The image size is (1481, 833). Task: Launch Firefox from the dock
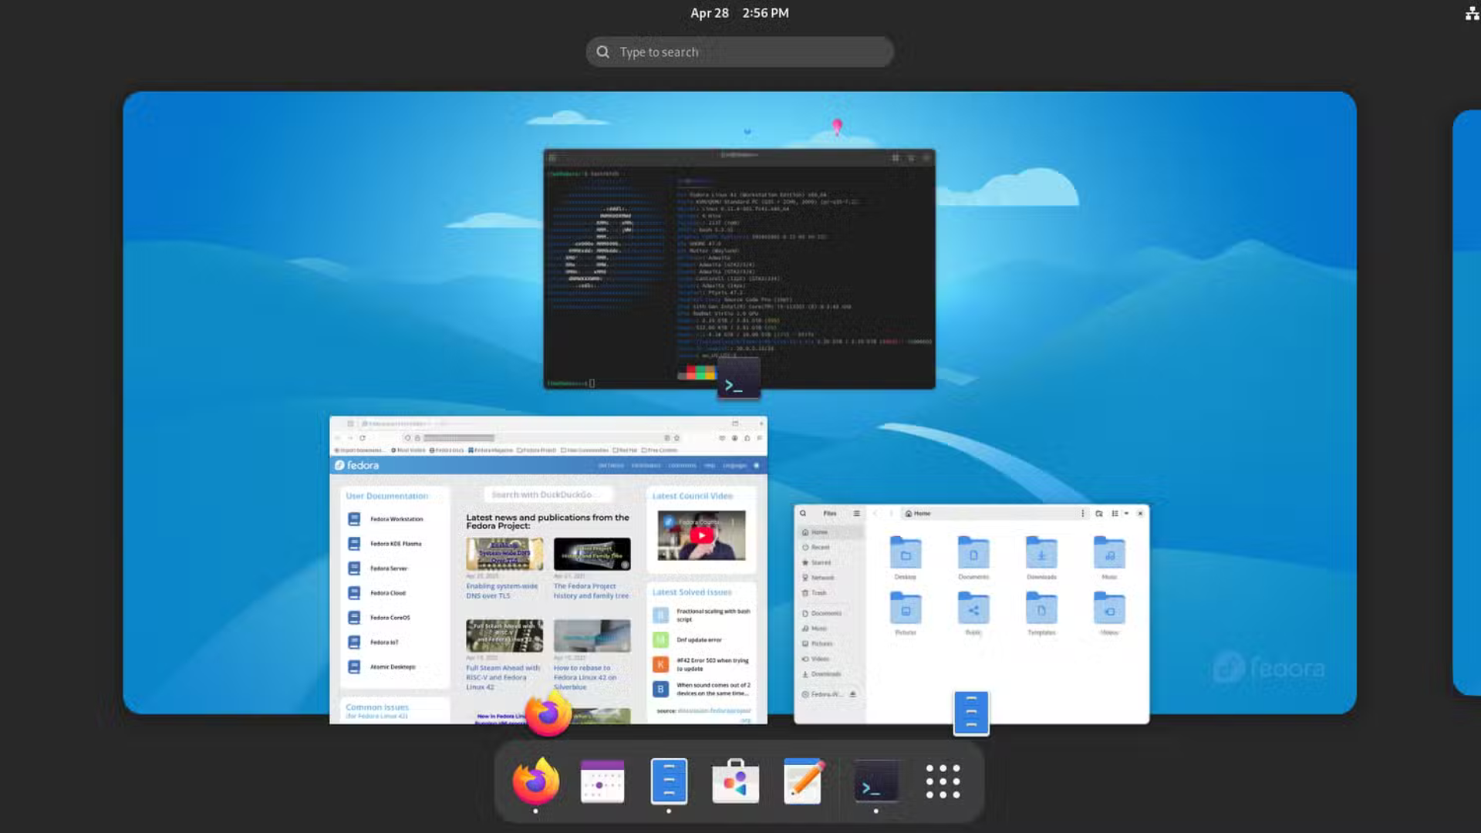[535, 781]
